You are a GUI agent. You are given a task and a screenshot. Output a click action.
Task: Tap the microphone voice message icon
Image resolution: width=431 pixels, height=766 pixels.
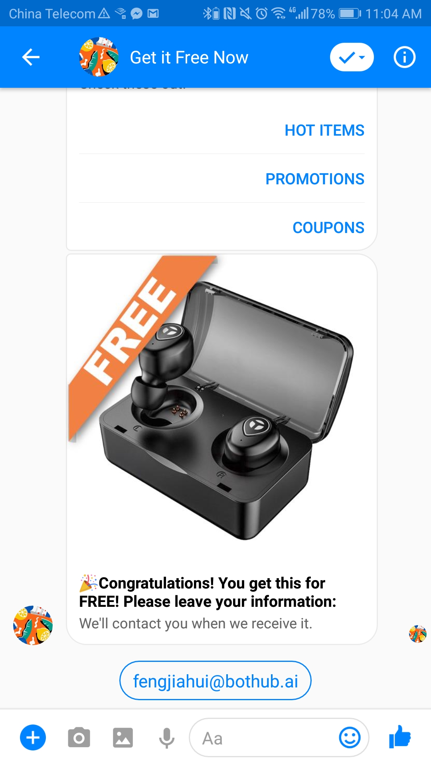(167, 738)
